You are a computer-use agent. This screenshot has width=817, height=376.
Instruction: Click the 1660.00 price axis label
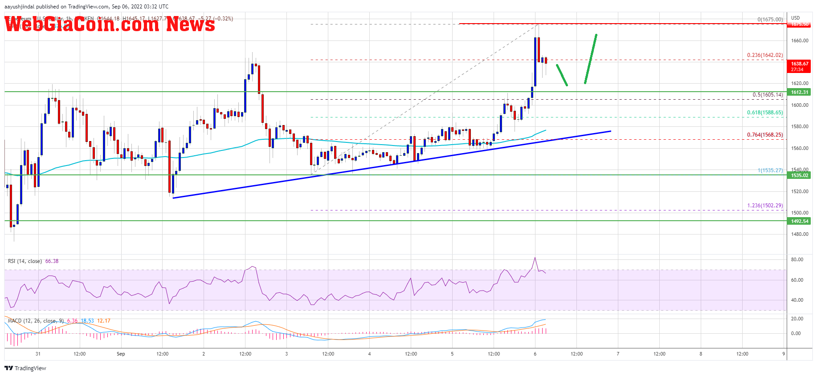(800, 40)
